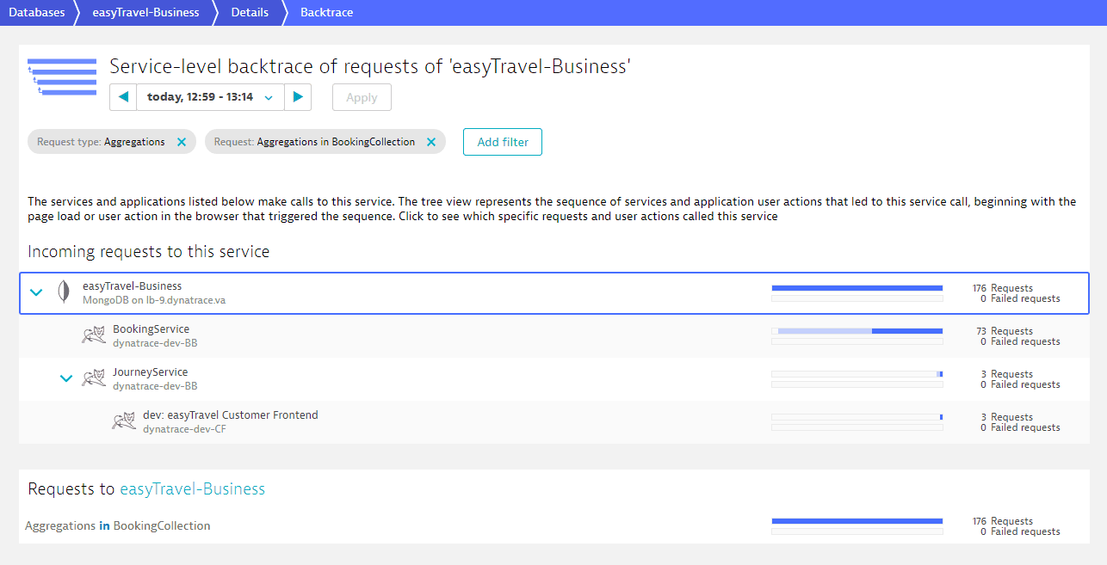The height and width of the screenshot is (565, 1107).
Task: Click the MongoDB leaf icon
Action: click(63, 292)
